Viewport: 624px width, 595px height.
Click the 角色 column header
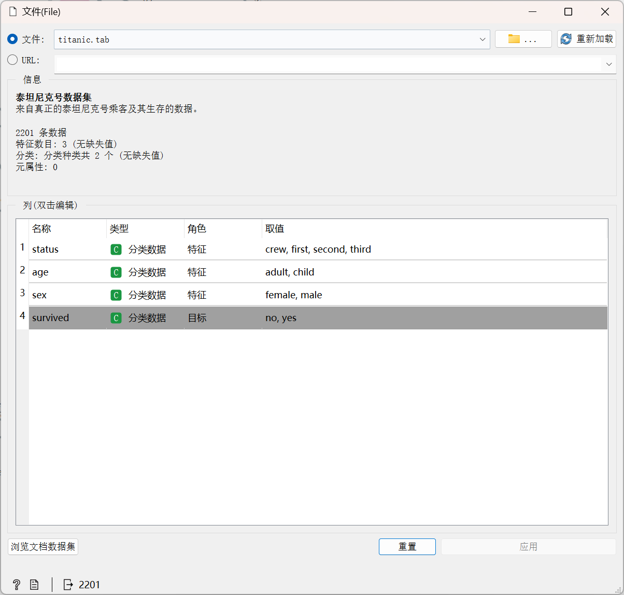click(x=223, y=229)
